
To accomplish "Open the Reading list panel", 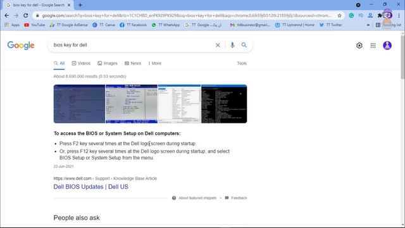I will point(389,25).
